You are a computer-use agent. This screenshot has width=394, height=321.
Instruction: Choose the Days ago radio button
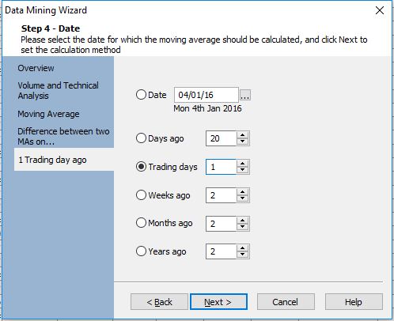[141, 138]
